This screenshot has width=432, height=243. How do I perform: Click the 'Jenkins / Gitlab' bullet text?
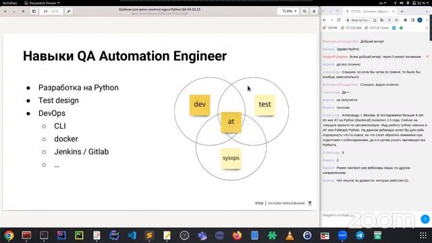click(x=82, y=152)
